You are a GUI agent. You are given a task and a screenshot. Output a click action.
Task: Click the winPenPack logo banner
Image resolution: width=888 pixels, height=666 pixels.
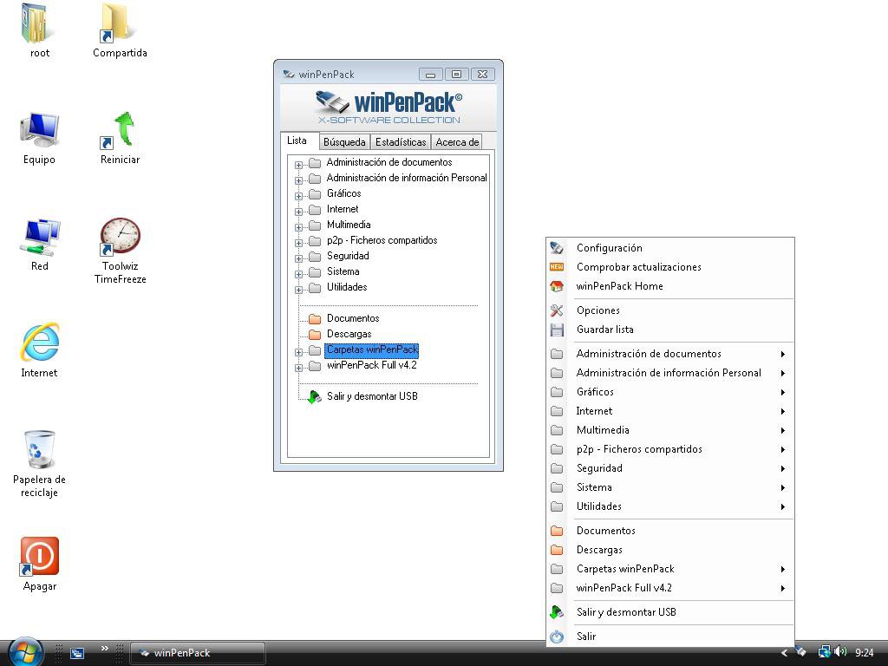coord(388,108)
